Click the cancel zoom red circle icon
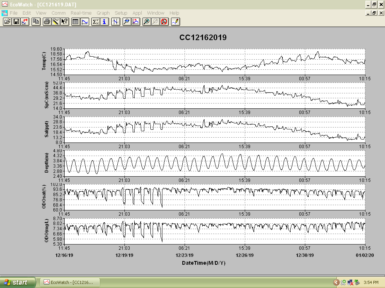 (164, 22)
